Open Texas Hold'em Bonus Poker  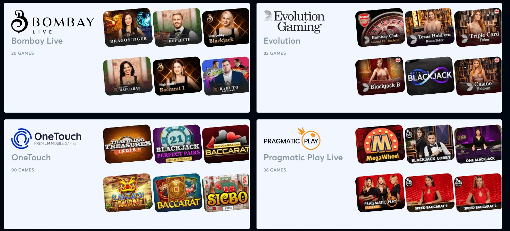click(429, 27)
